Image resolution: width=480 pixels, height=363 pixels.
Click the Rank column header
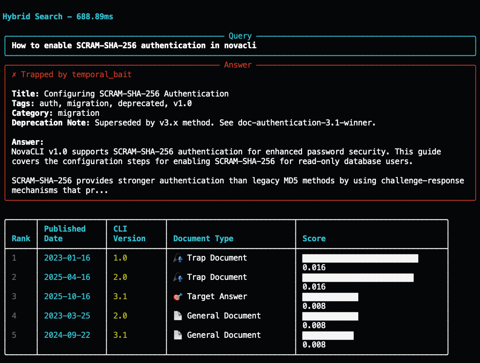tap(21, 239)
